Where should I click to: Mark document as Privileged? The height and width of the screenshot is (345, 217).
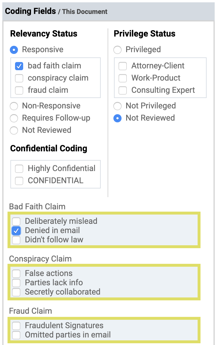[x=117, y=50]
